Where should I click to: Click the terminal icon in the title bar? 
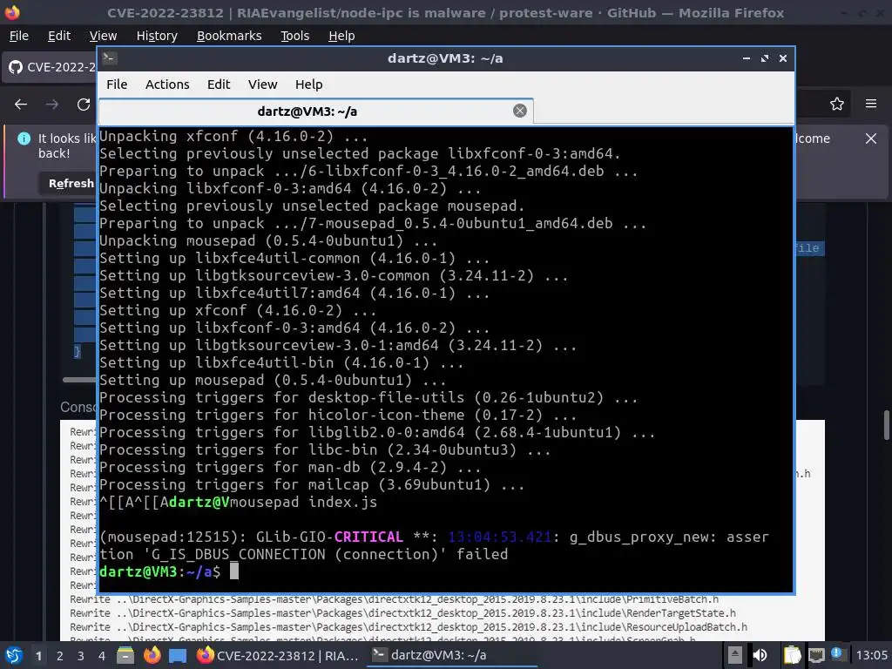point(110,58)
